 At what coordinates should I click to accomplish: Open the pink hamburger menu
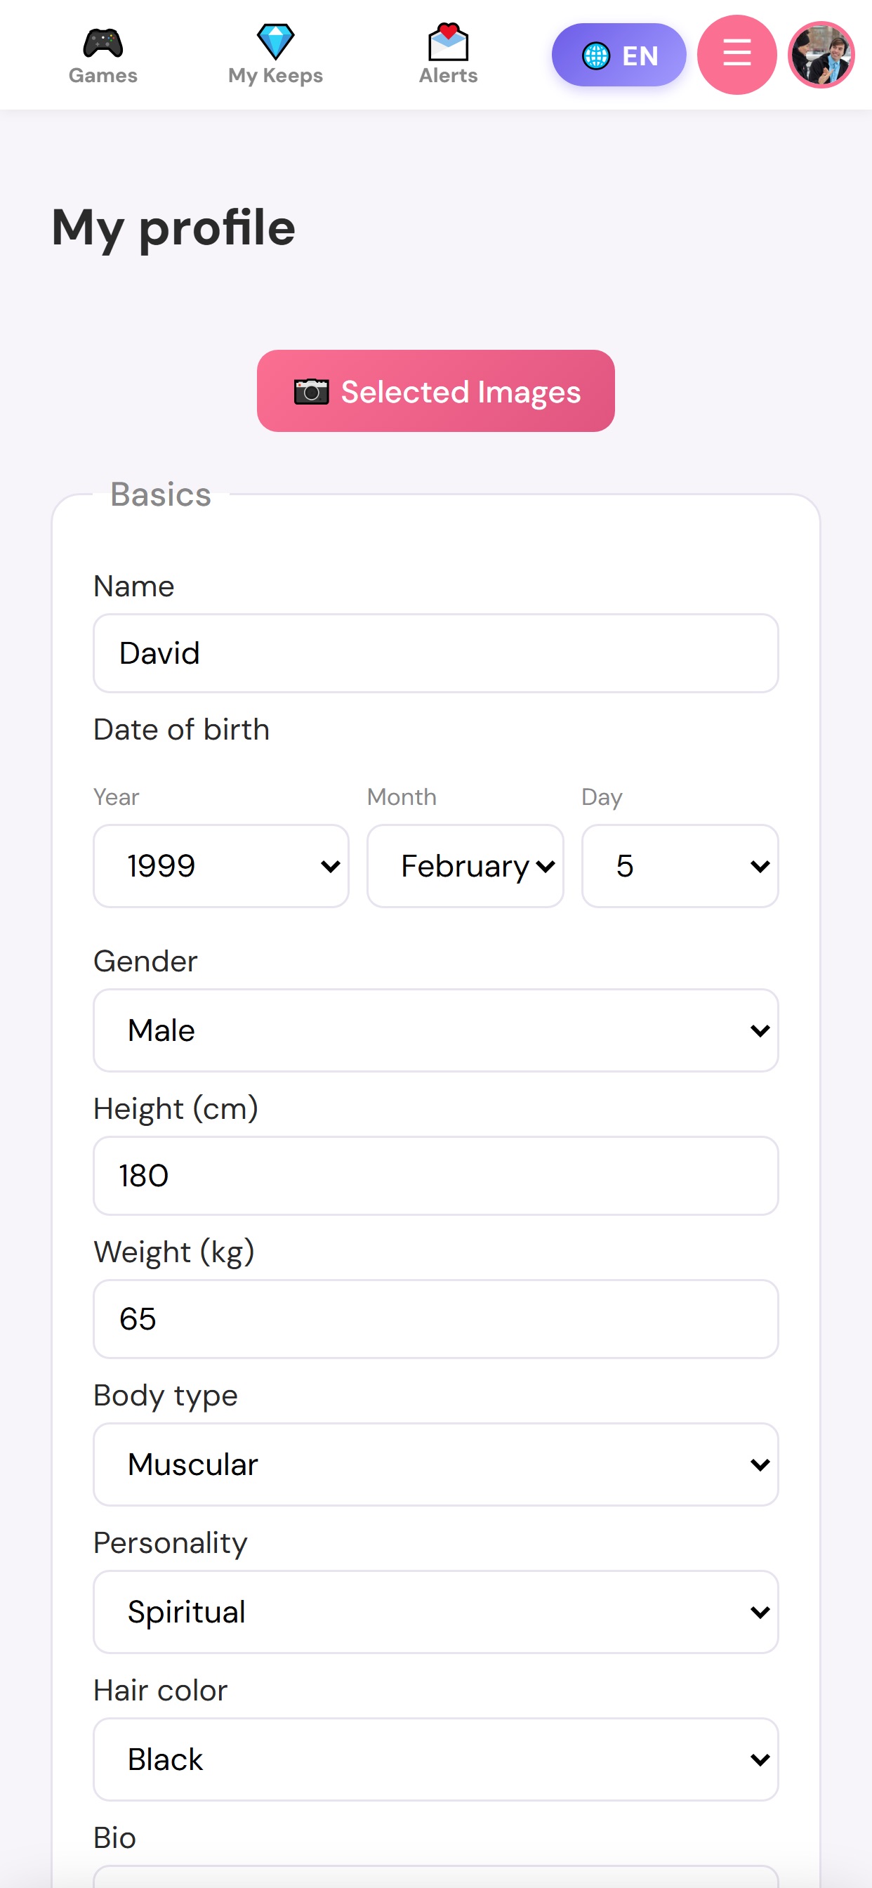[736, 55]
